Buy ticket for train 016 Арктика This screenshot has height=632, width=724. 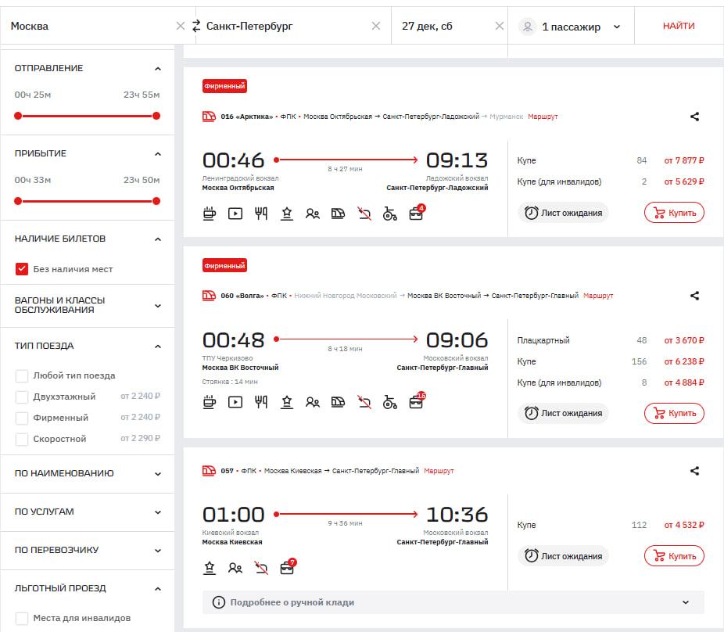click(x=674, y=213)
